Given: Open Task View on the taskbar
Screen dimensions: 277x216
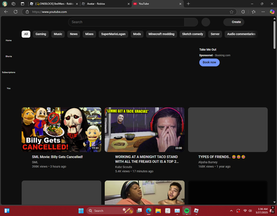Looking at the screenshot, I should (x=139, y=210).
